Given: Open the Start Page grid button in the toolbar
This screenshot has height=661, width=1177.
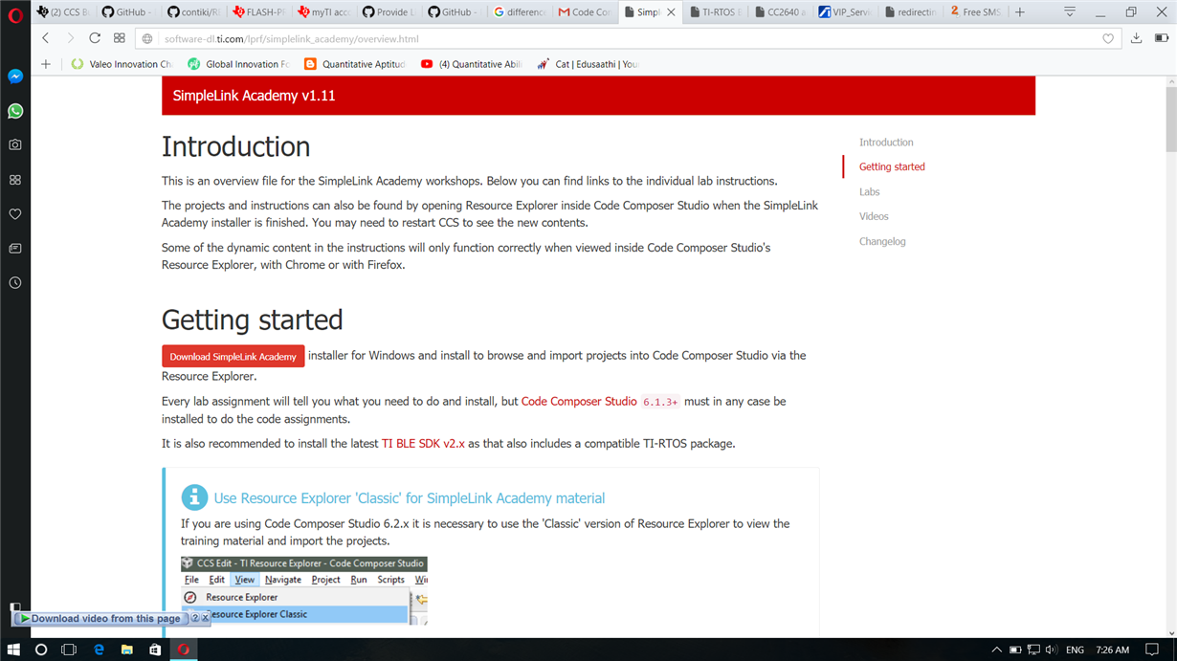Looking at the screenshot, I should (x=120, y=38).
